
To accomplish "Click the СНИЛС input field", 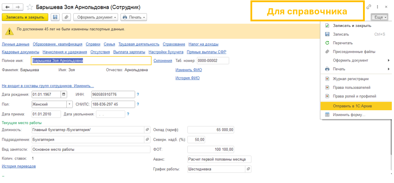I will click(x=113, y=104).
